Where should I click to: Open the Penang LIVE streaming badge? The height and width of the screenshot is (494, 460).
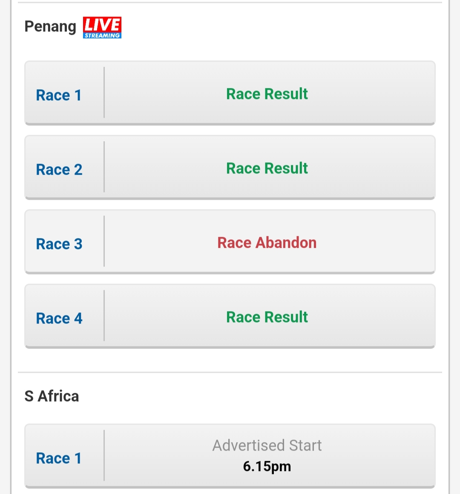tap(102, 28)
